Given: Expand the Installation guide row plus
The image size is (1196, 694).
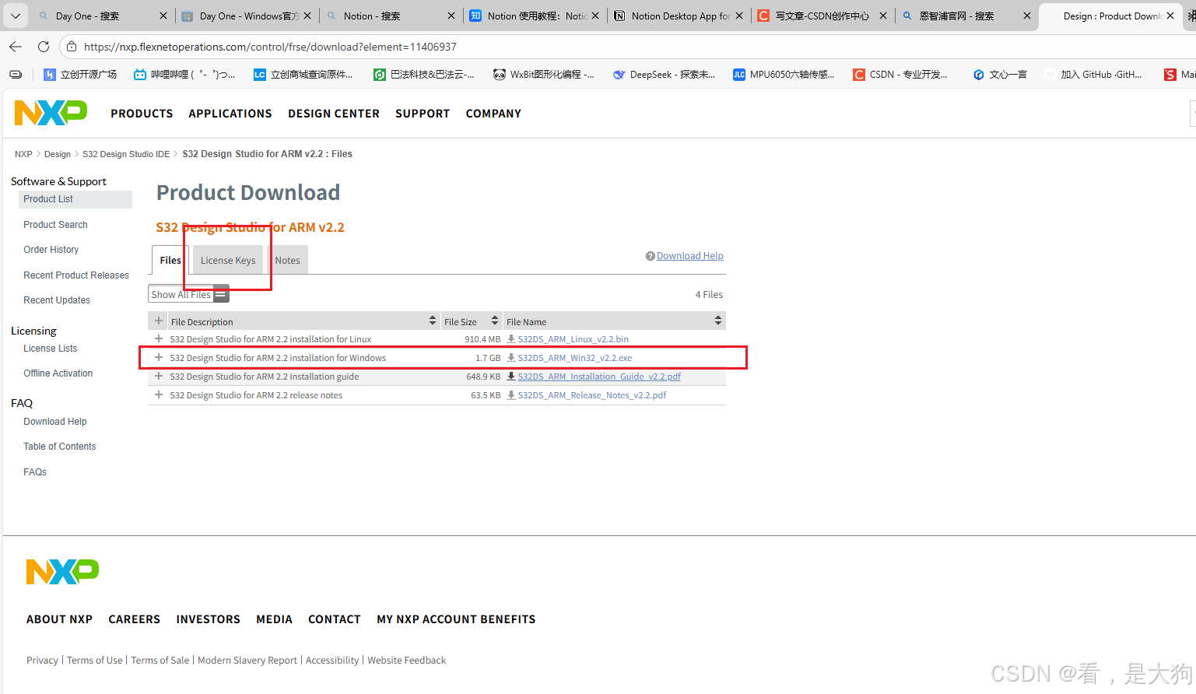Looking at the screenshot, I should (x=159, y=377).
